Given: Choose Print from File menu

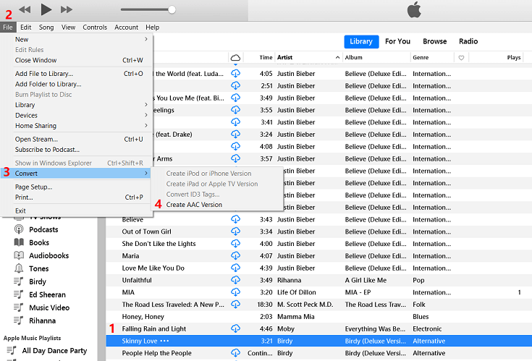Looking at the screenshot, I should 76,198.
